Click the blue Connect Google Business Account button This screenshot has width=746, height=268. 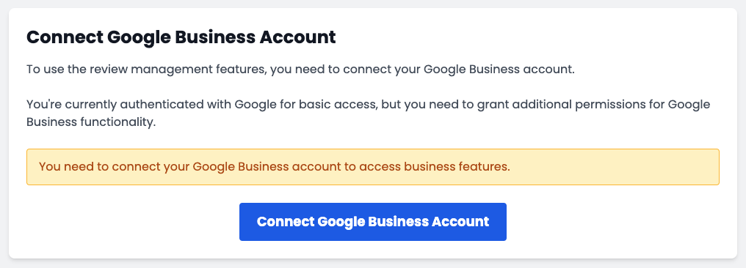coord(372,222)
